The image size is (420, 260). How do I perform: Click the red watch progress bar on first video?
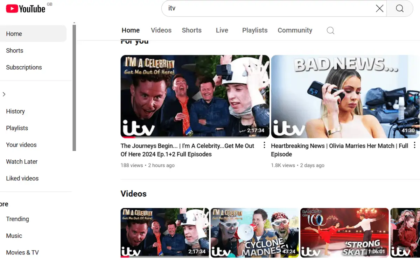pyautogui.click(x=128, y=137)
